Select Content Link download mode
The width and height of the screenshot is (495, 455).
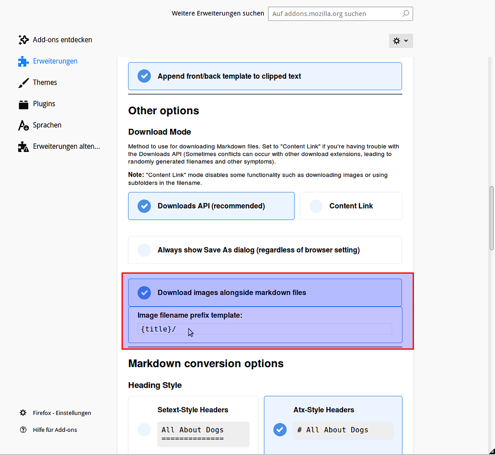click(316, 206)
